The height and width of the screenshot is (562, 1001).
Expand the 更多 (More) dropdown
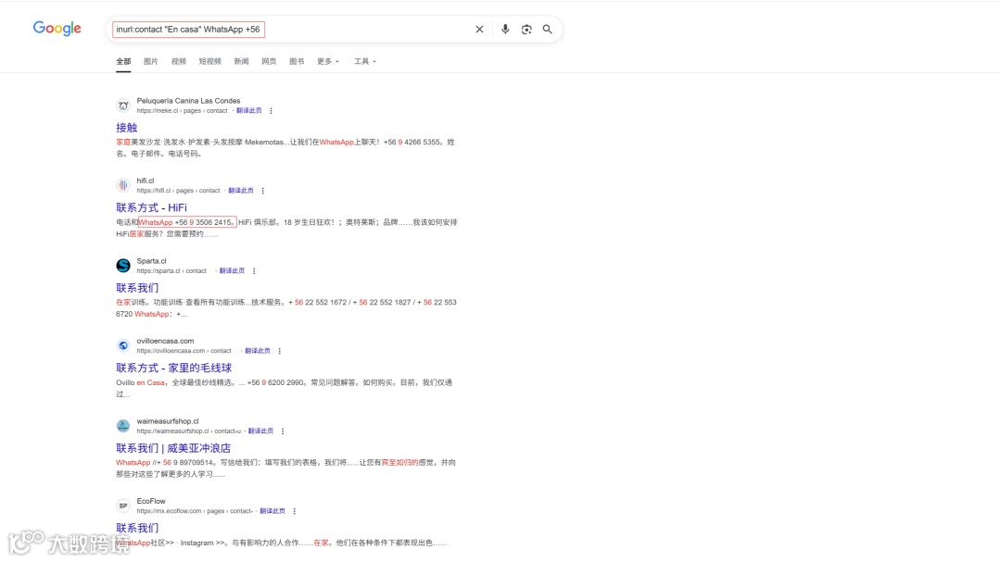[327, 61]
